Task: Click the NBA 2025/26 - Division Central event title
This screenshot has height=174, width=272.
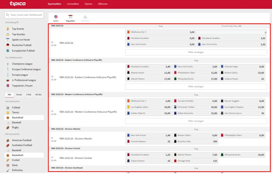Action: 76,158
